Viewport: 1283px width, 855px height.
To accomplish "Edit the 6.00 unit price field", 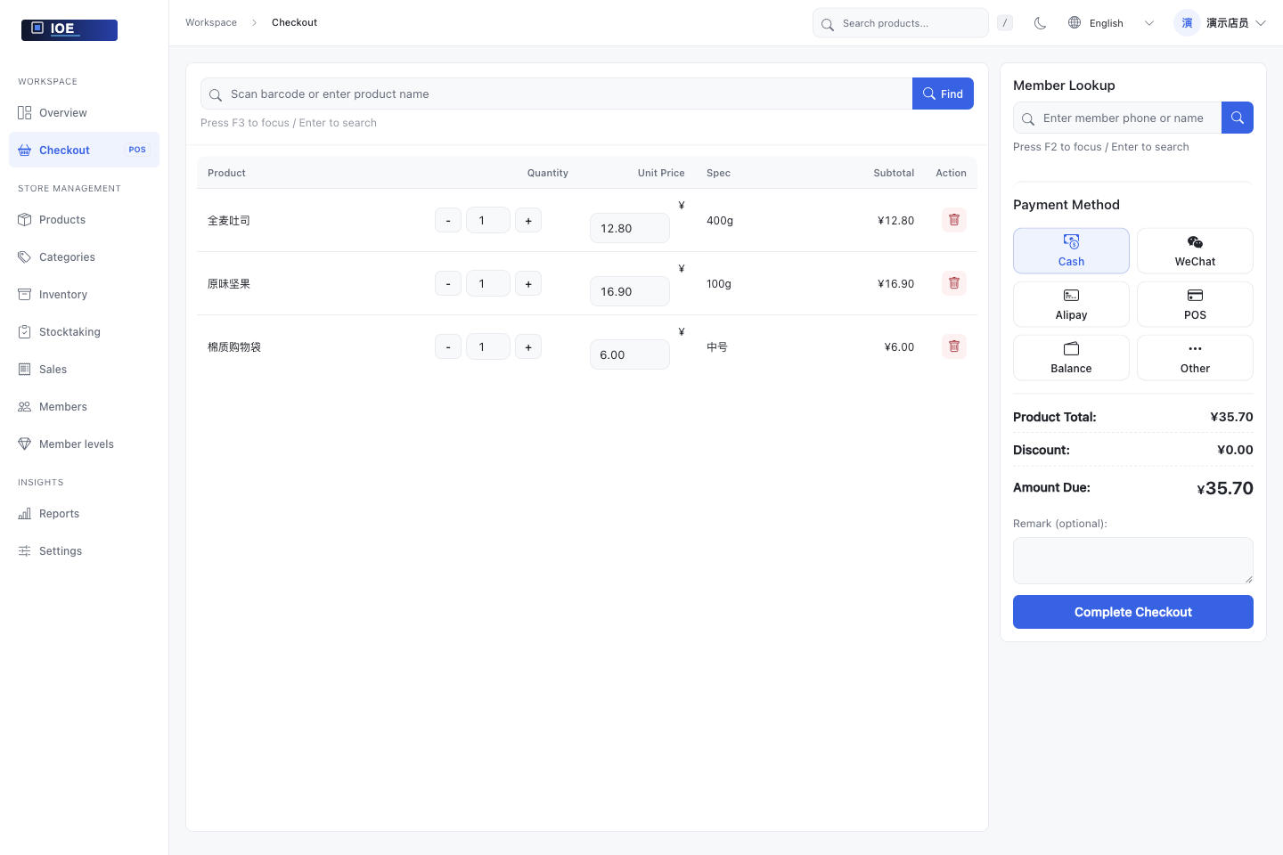I will (630, 354).
